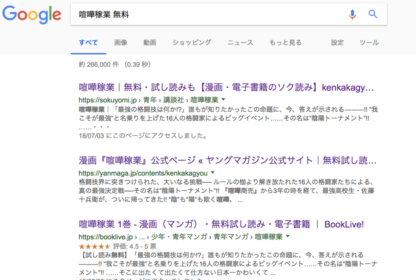Click the 評価: 4.5 - 5 票 text

coord(134,246)
